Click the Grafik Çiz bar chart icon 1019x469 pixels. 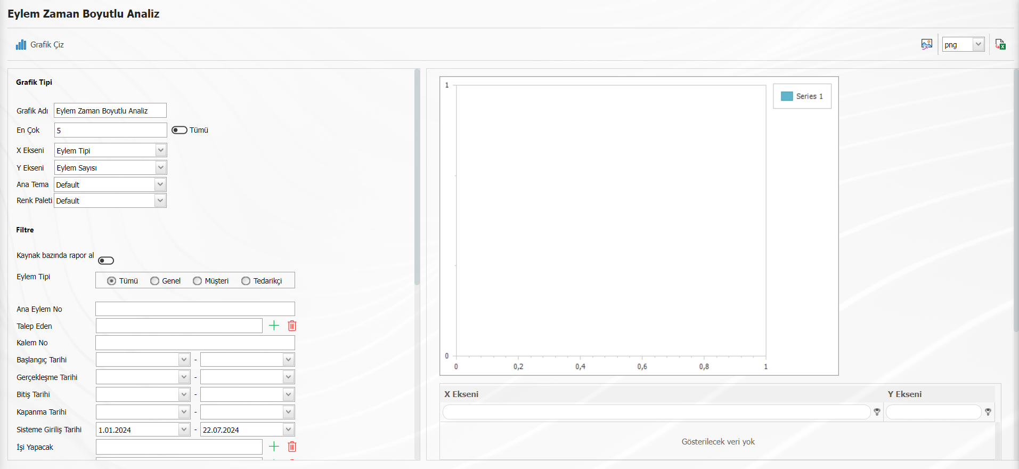click(21, 45)
